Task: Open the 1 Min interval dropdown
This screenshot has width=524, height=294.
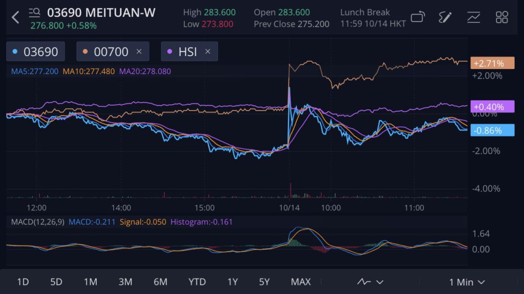Action: [x=467, y=282]
